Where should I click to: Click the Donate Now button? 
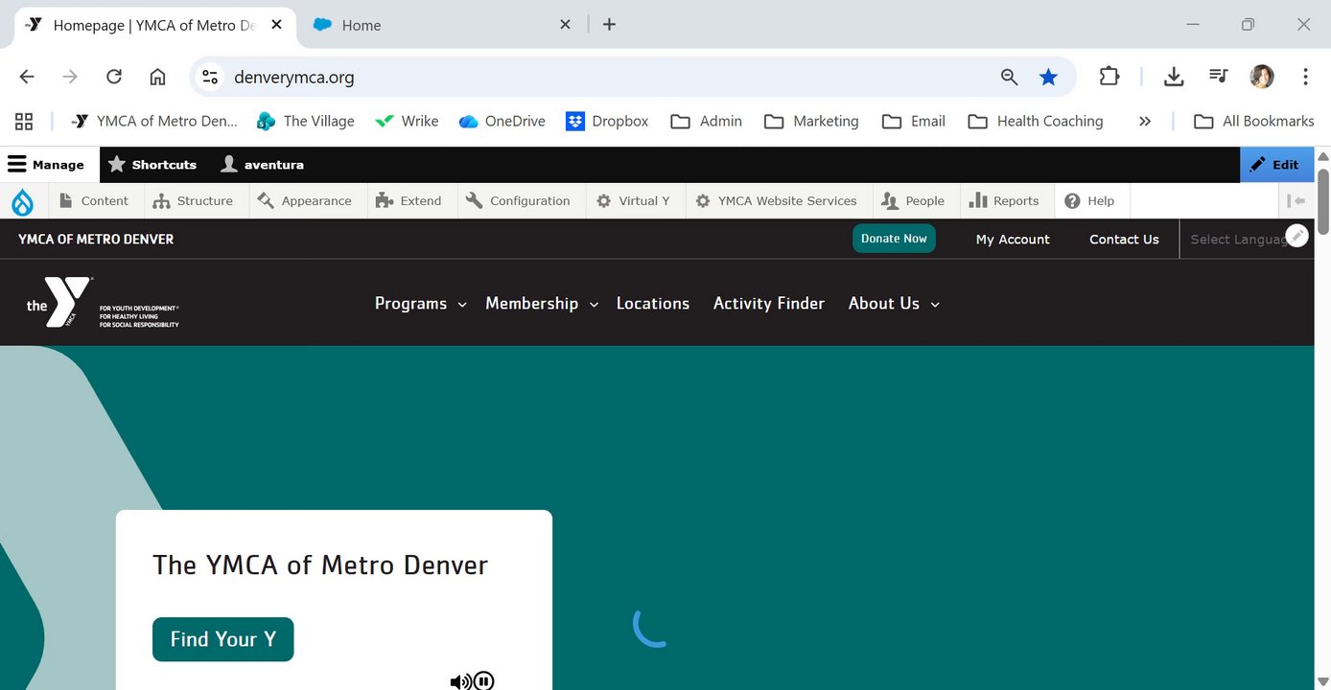[894, 239]
